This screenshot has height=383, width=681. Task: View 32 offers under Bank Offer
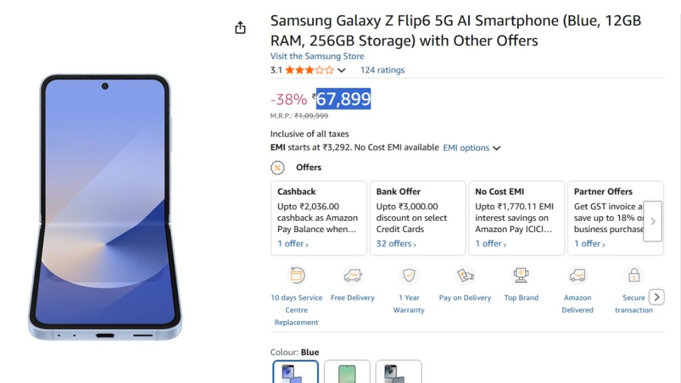pos(396,244)
